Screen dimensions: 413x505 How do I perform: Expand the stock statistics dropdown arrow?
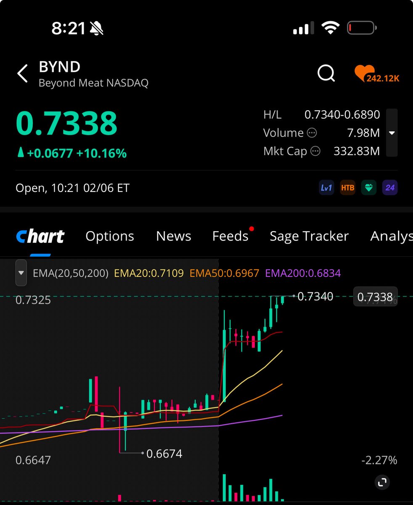[392, 133]
